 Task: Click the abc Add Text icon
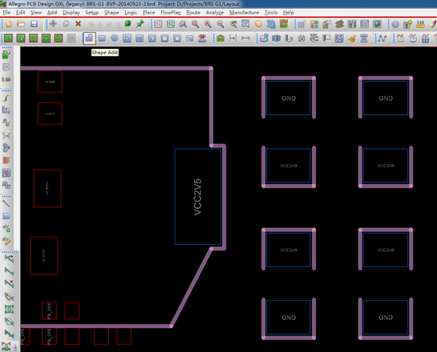tap(7, 228)
